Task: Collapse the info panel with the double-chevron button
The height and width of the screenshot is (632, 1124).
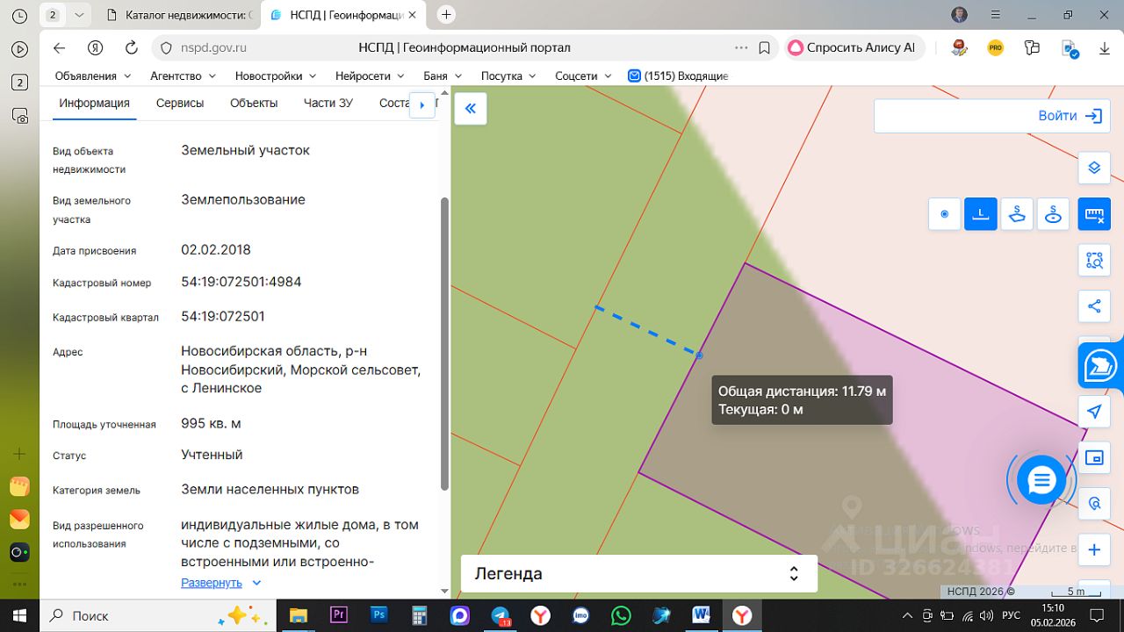Action: tap(471, 109)
